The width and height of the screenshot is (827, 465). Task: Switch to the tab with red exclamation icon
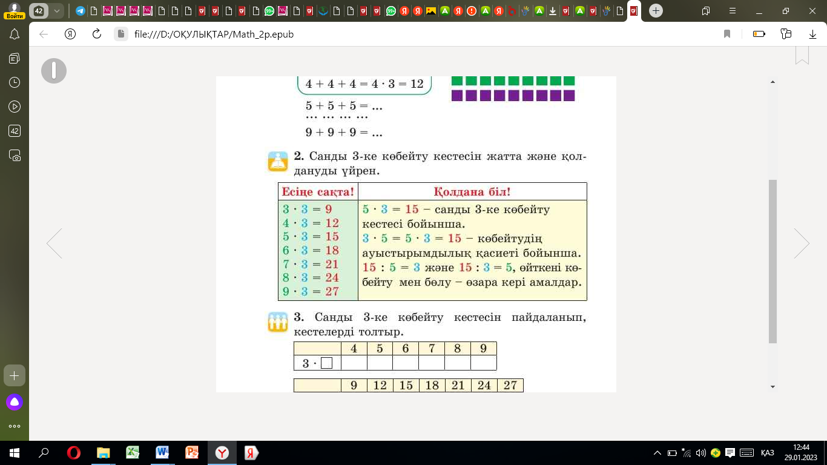(472, 11)
